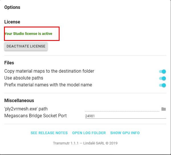The width and height of the screenshot is (171, 155).
Task: Click the Files section heading
Action: coord(9,63)
